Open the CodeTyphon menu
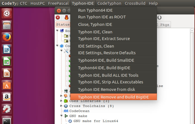 tap(109, 3)
